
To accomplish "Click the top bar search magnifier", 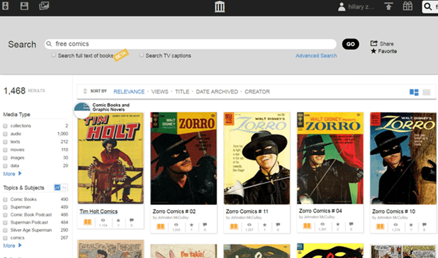I will [x=427, y=7].
